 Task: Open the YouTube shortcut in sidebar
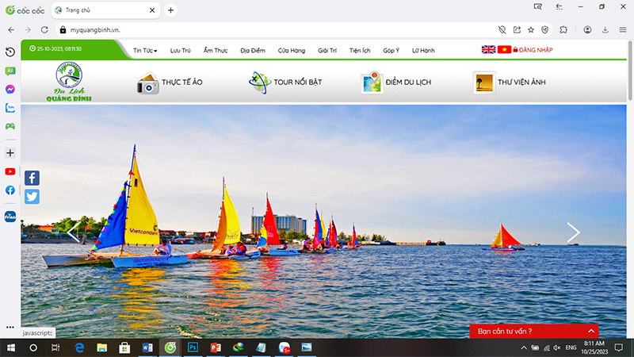[10, 171]
